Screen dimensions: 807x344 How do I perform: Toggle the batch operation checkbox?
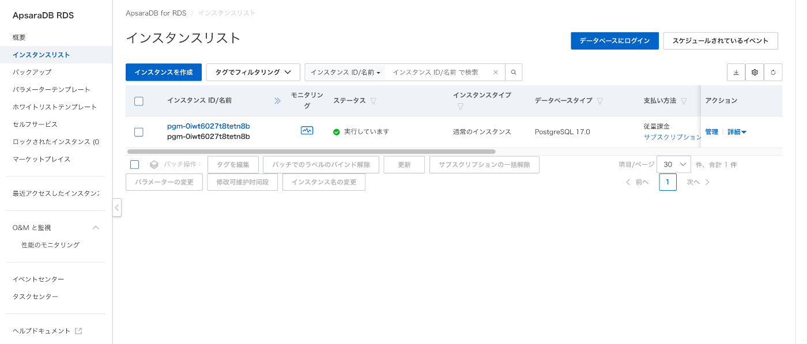point(134,164)
